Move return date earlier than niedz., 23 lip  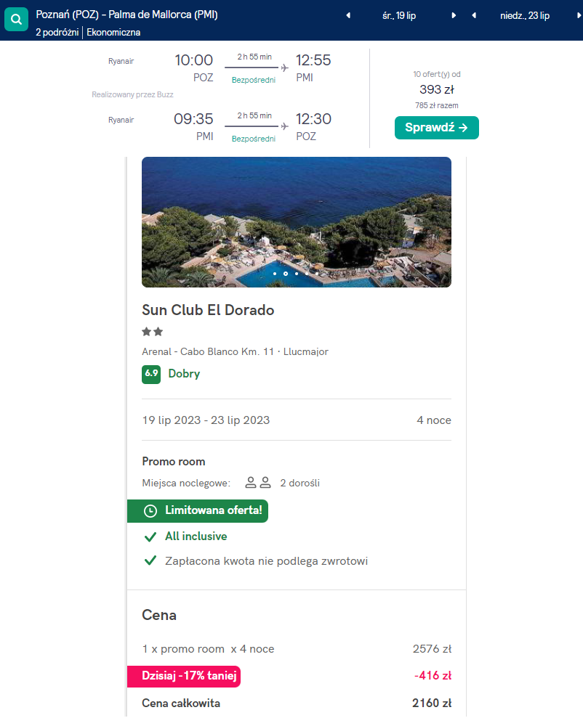click(474, 15)
